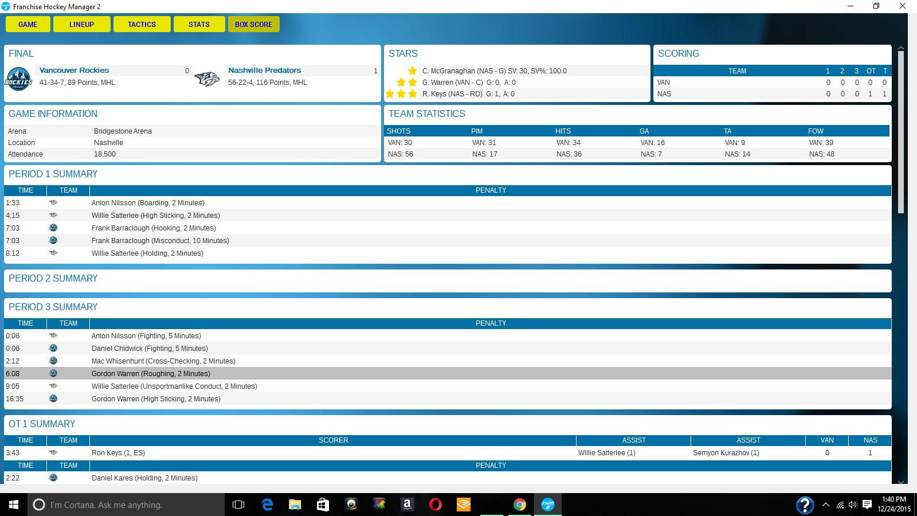Image resolution: width=917 pixels, height=516 pixels.
Task: Open Task View from the taskbar
Action: 238,505
